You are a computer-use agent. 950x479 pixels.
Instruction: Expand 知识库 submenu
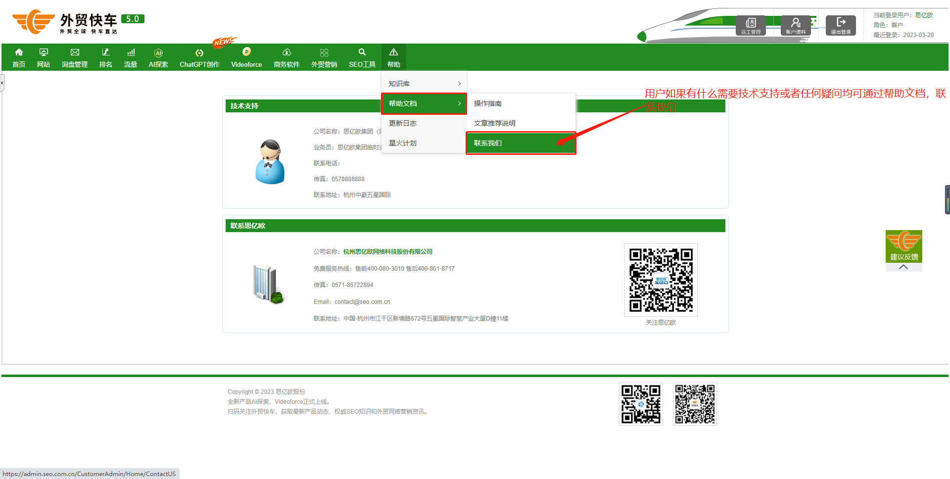424,84
